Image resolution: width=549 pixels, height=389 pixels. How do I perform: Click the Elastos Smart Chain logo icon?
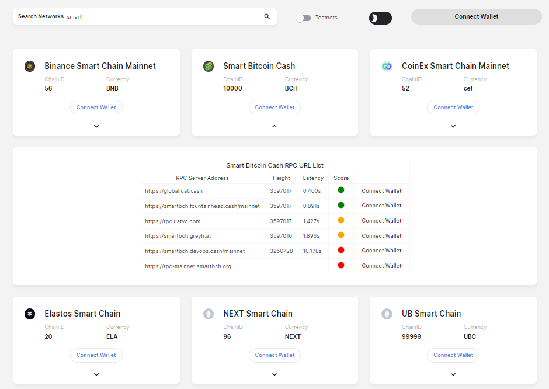30,314
